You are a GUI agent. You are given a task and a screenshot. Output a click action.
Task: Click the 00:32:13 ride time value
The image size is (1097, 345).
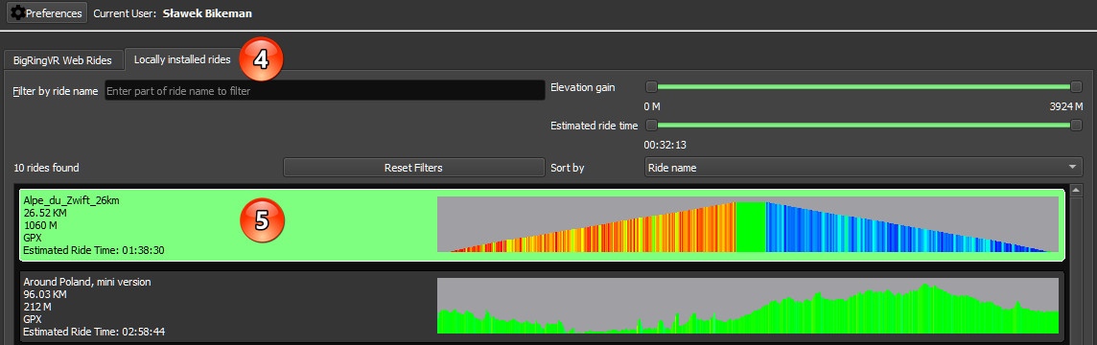(x=665, y=145)
